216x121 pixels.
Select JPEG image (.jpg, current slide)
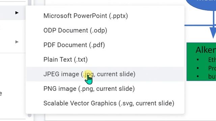(x=105, y=74)
